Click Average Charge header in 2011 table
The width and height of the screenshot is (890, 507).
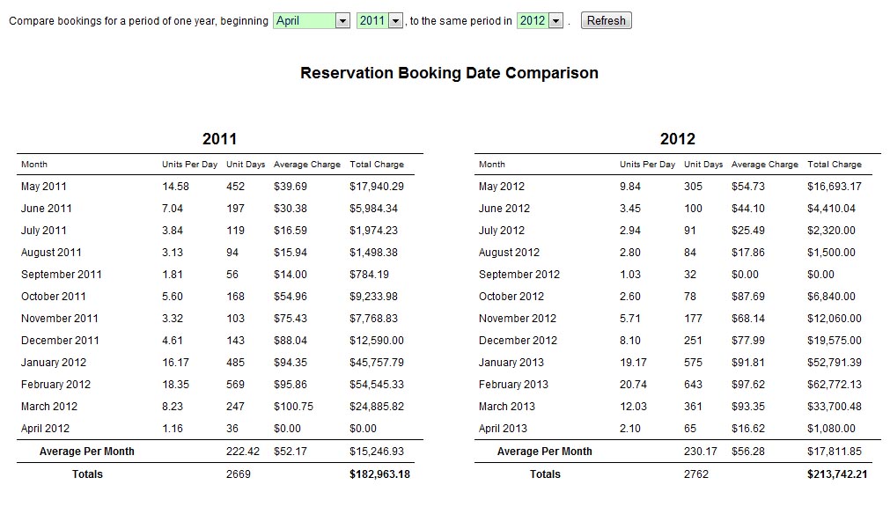coord(306,165)
